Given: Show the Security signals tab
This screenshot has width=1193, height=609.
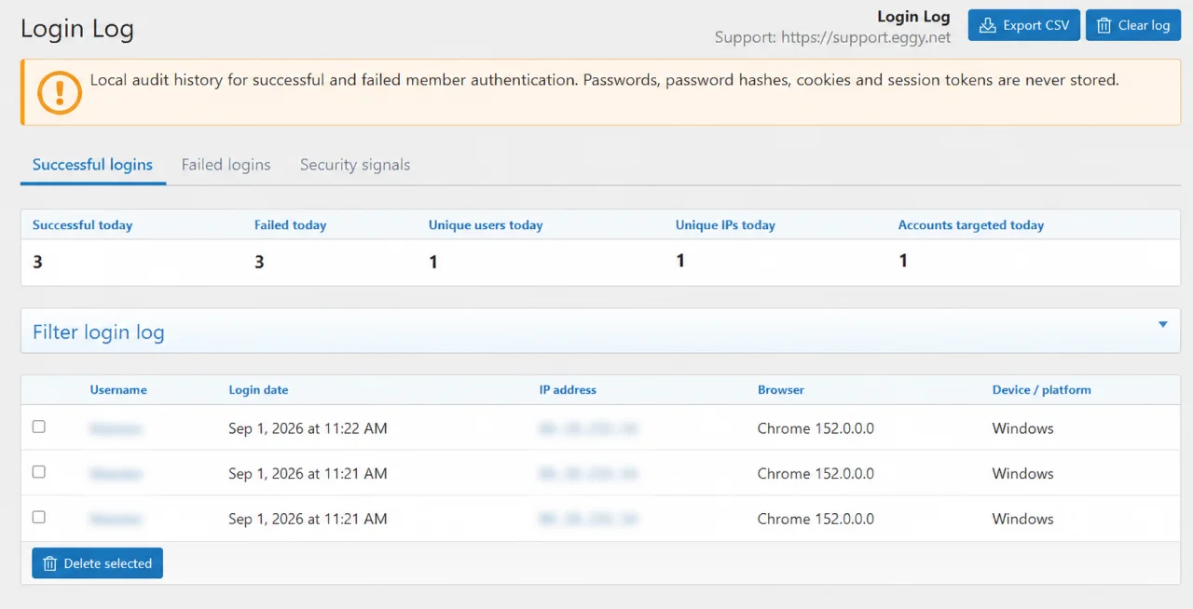Looking at the screenshot, I should coord(355,165).
